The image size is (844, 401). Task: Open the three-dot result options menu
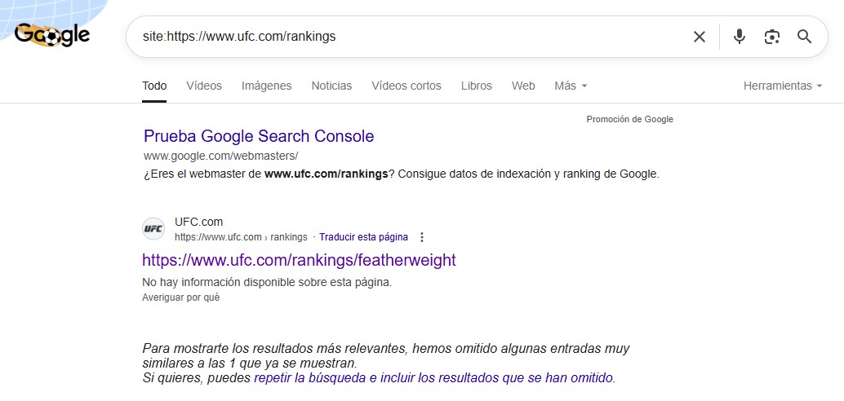coord(422,237)
